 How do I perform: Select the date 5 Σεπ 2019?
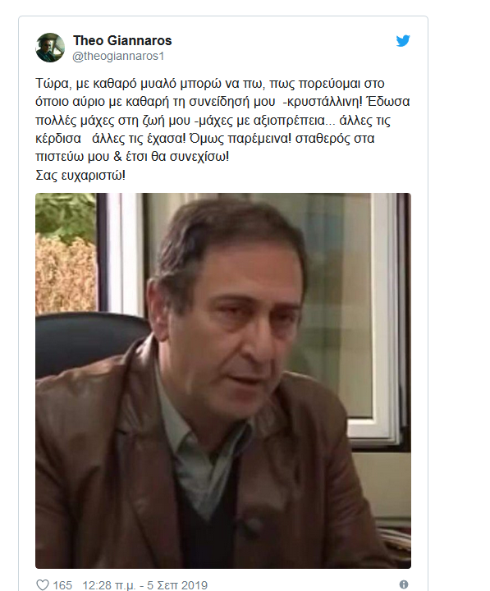[177, 585]
